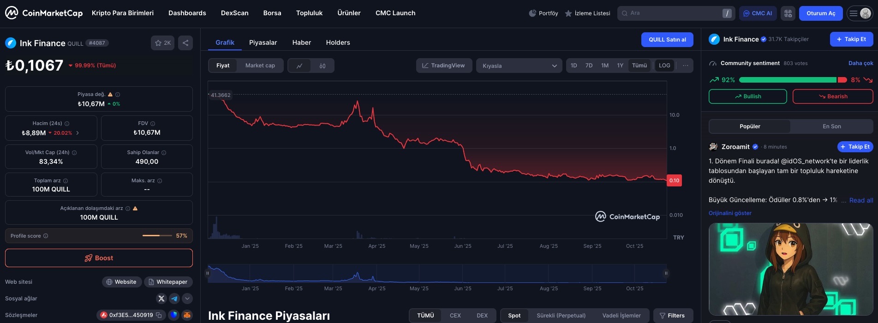
Task: Open Kripto Para Birimleri menu
Action: point(123,13)
